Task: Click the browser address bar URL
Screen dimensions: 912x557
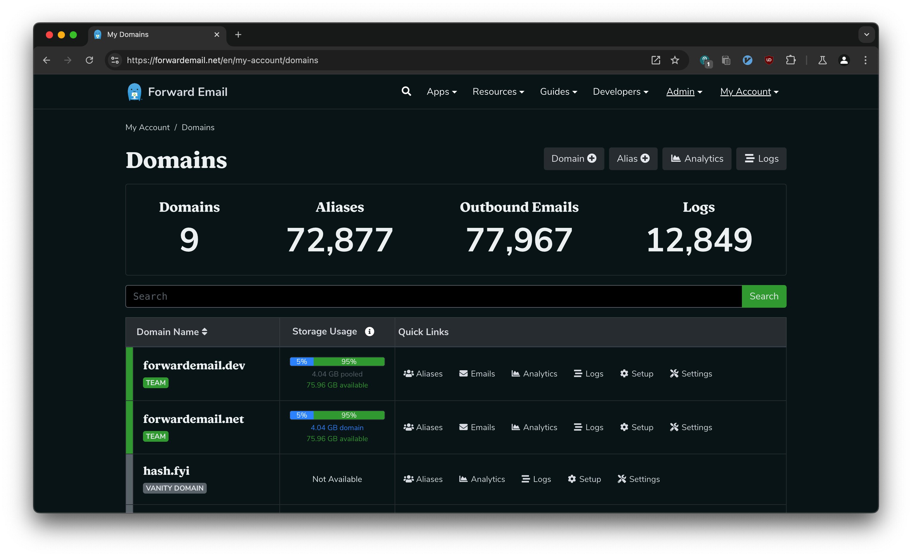Action: [x=222, y=60]
